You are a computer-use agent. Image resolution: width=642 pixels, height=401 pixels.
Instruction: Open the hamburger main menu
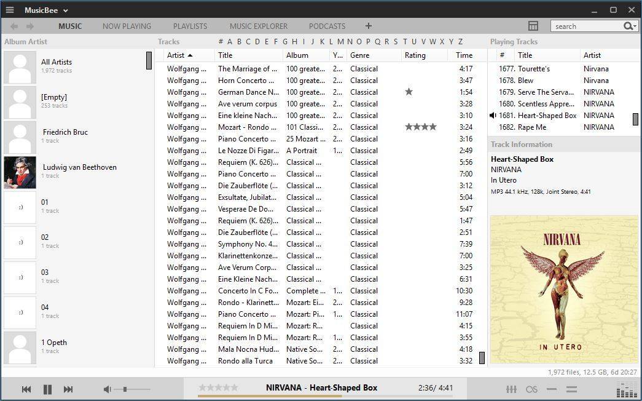point(9,10)
